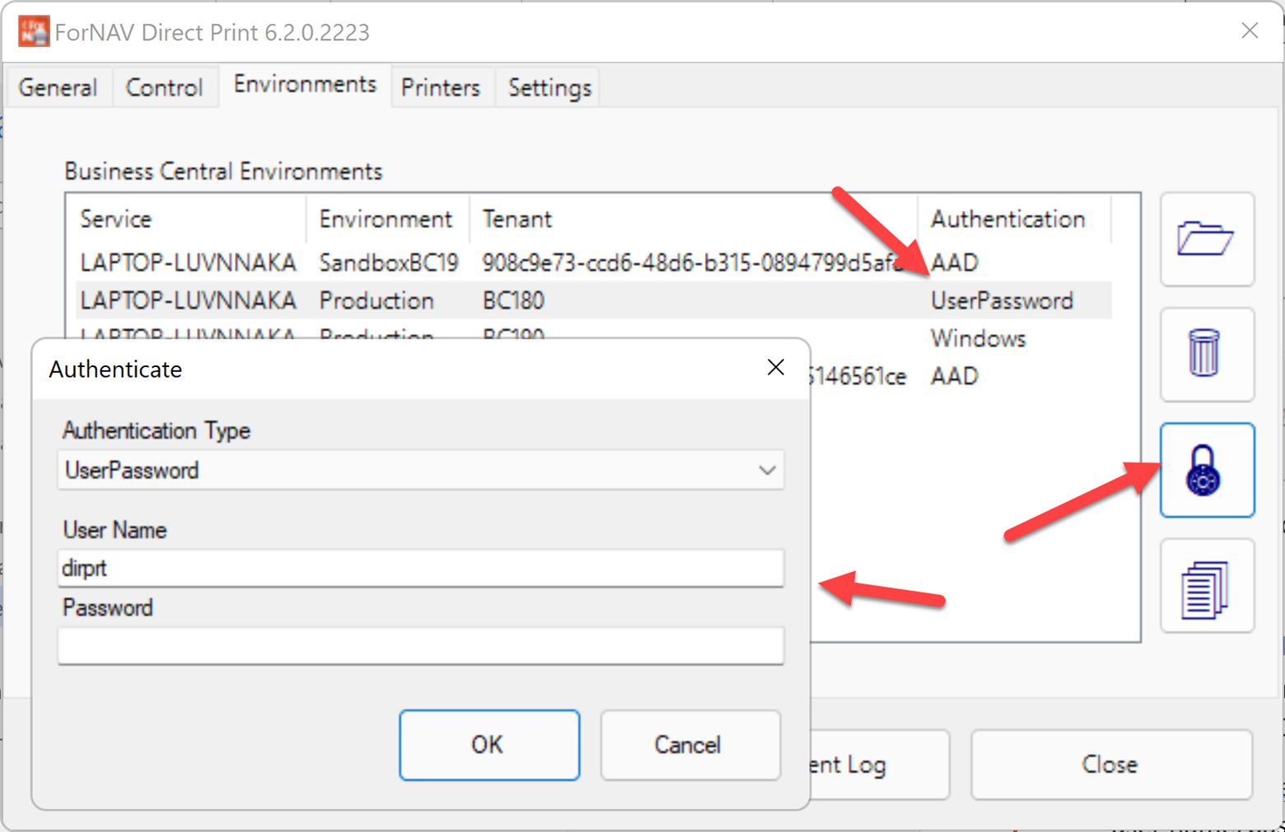
Task: Click the copy documents icon
Action: coord(1207,586)
